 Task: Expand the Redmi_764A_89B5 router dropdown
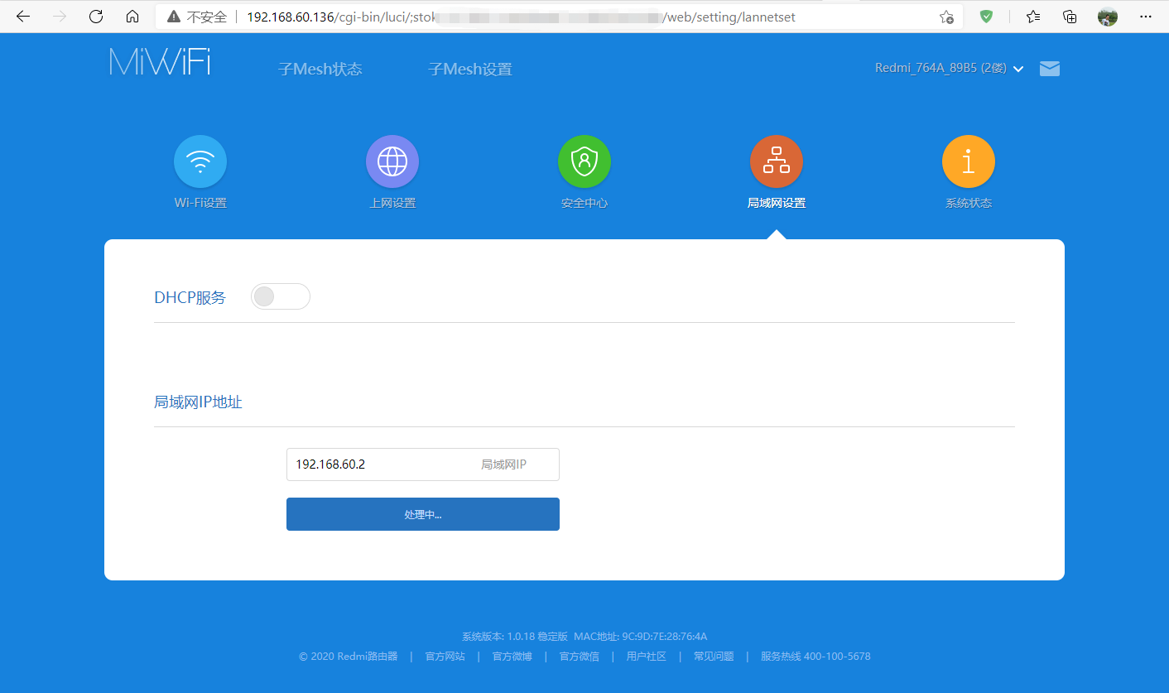[x=948, y=69]
